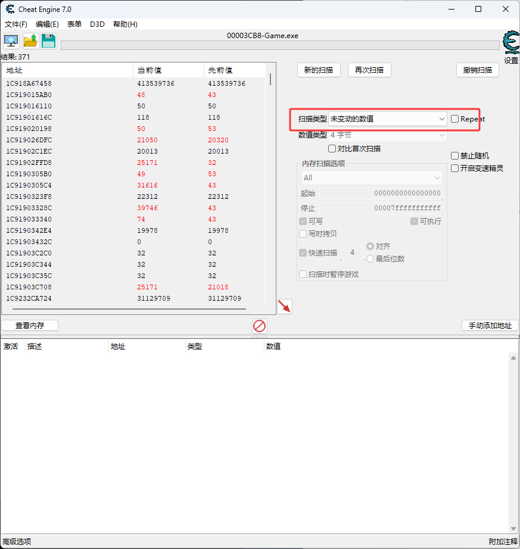The height and width of the screenshot is (549, 520).
Task: Click the 再次扫描 button
Action: [369, 70]
